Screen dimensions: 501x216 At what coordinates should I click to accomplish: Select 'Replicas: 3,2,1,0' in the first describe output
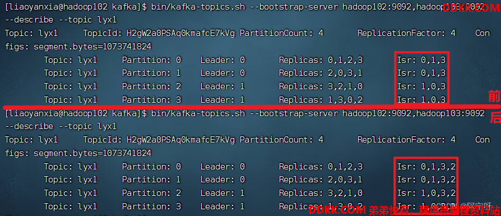pyautogui.click(x=321, y=86)
